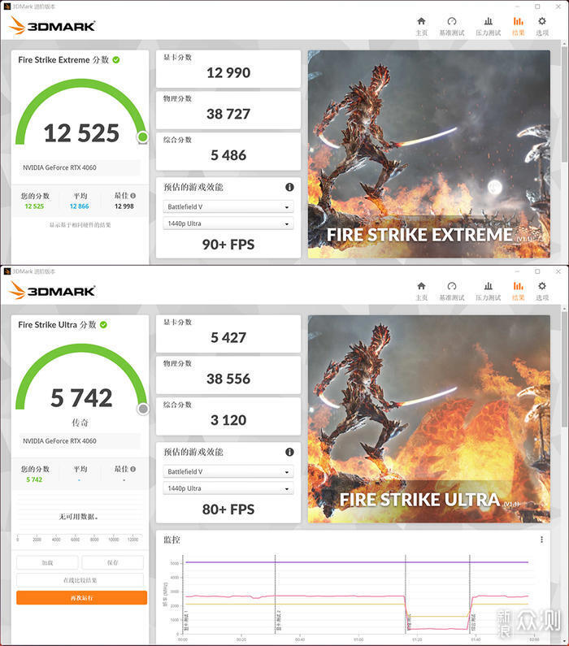569x646 pixels.
Task: Click the info icon next to 最佳 in the Ultra window
Action: (x=133, y=469)
